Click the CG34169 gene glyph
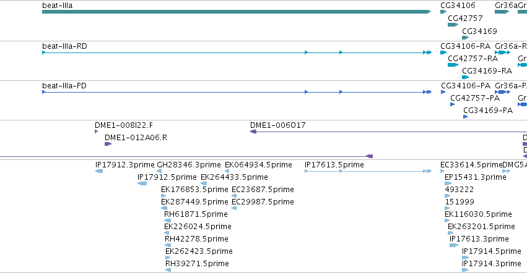527x273 pixels. pyautogui.click(x=465, y=38)
